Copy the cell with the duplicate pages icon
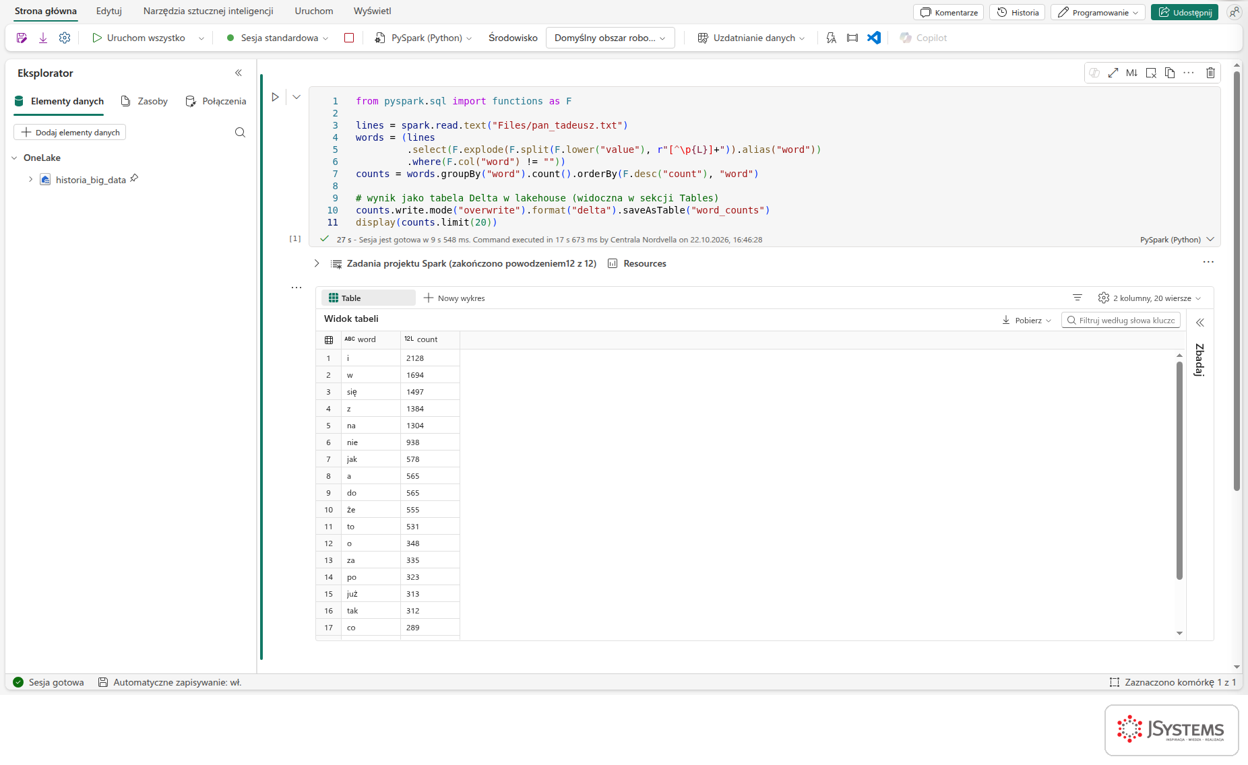 pos(1170,73)
